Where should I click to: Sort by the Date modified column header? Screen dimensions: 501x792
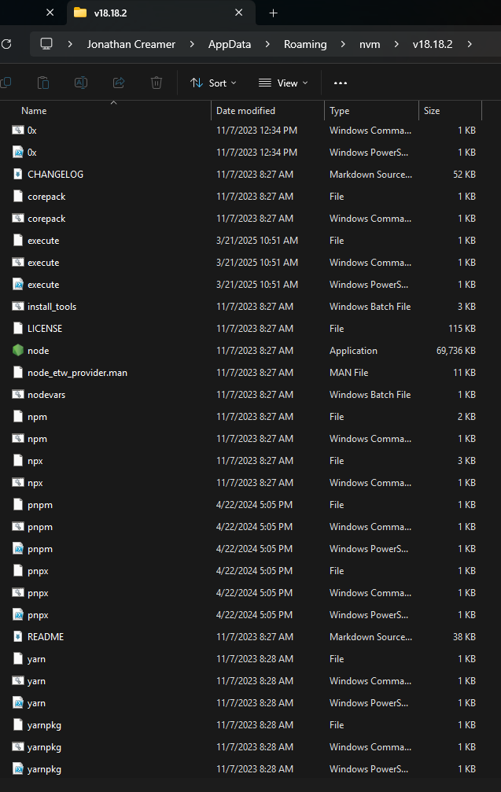246,111
